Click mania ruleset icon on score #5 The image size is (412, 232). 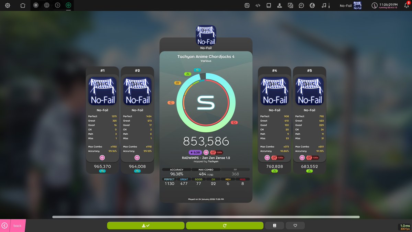point(302,157)
